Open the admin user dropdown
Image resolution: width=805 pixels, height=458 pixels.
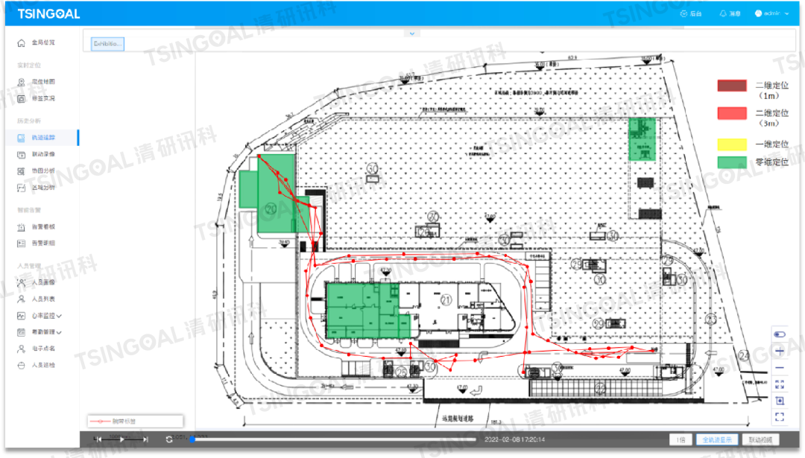click(x=771, y=13)
